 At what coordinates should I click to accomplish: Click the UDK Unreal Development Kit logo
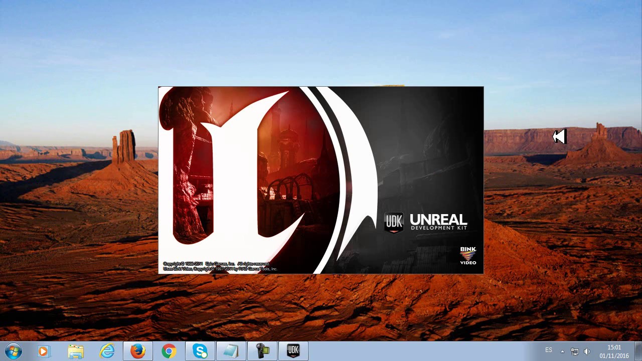[x=426, y=223]
